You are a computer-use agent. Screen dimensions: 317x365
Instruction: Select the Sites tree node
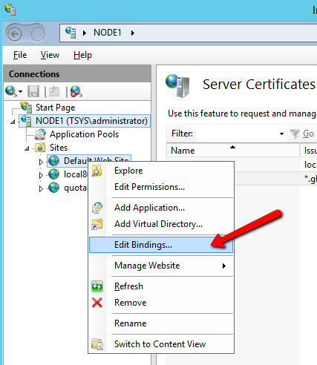coord(59,148)
